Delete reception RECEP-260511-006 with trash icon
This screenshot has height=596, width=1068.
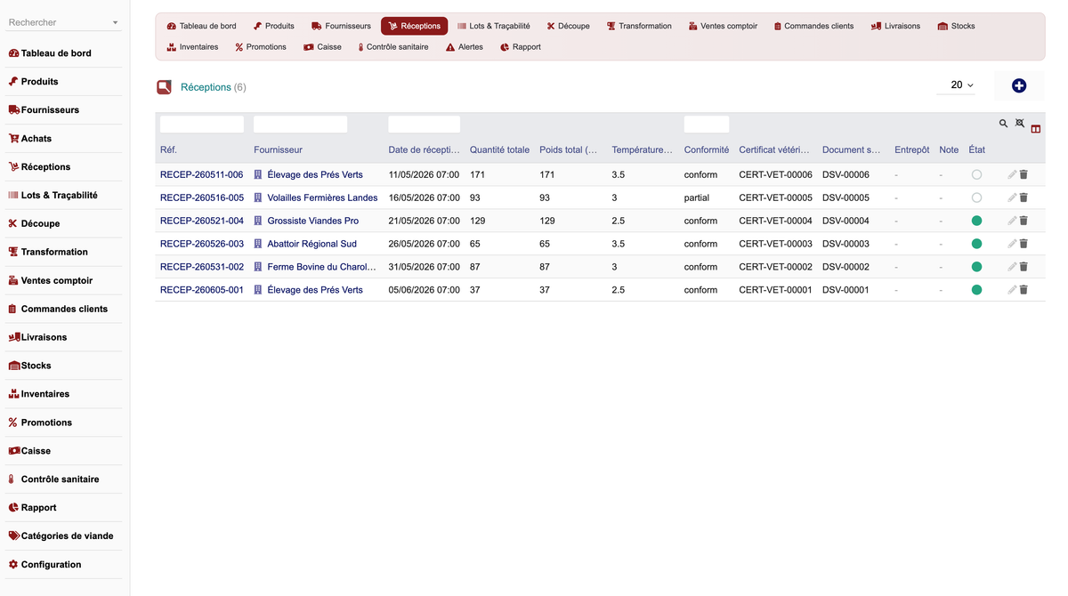pyautogui.click(x=1023, y=174)
